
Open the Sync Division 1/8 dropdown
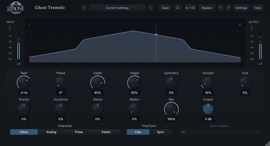(x=219, y=132)
